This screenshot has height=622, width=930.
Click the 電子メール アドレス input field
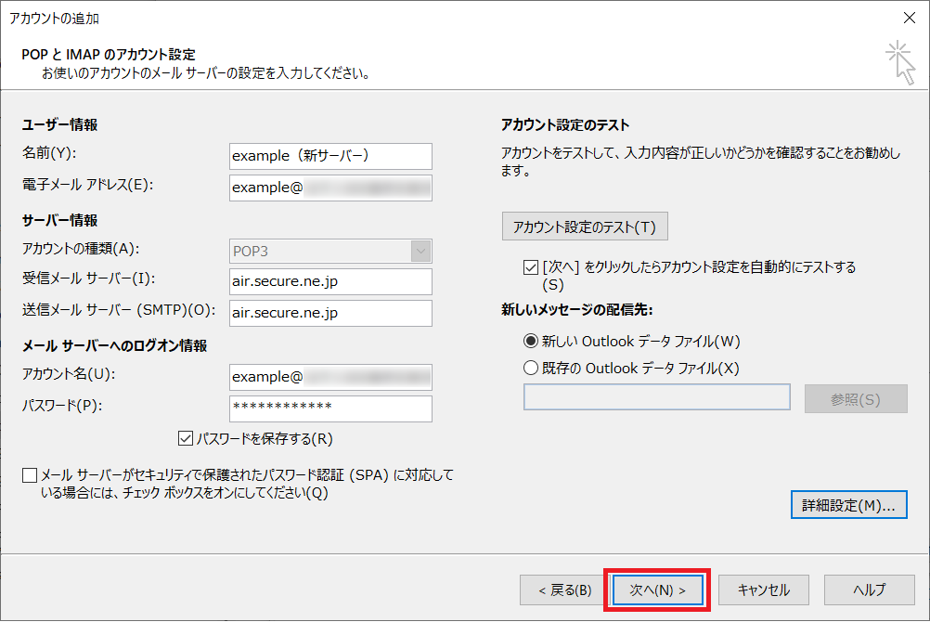point(330,188)
